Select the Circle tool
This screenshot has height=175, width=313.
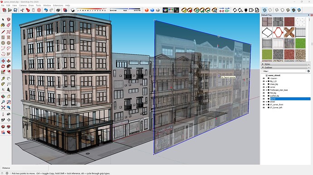coord(3,43)
